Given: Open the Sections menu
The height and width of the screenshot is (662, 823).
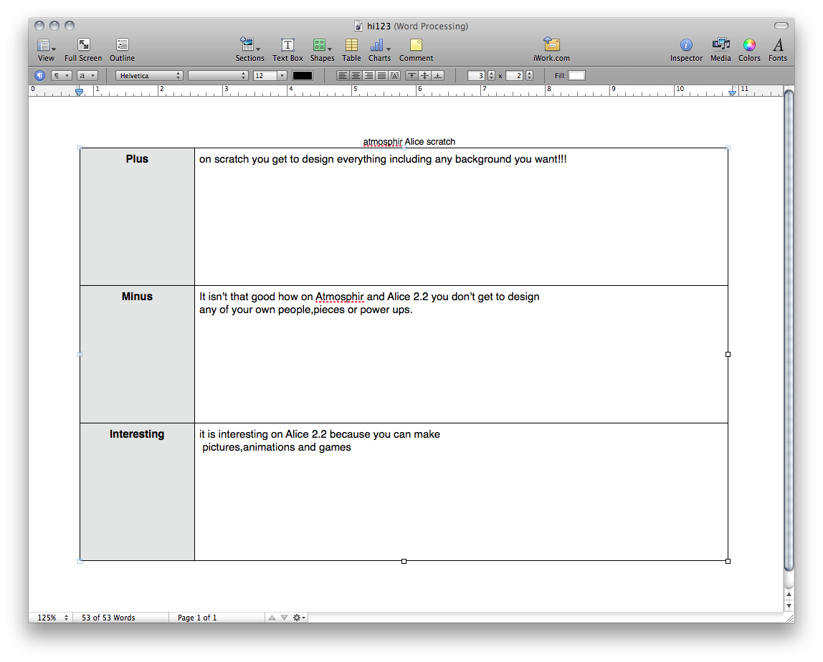Looking at the screenshot, I should point(249,50).
